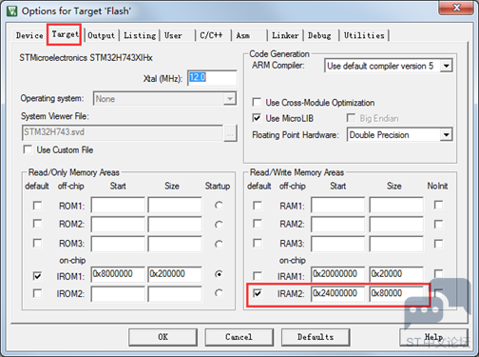Check the ROM1 default checkbox
Image resolution: width=479 pixels, height=357 pixels.
(x=37, y=206)
